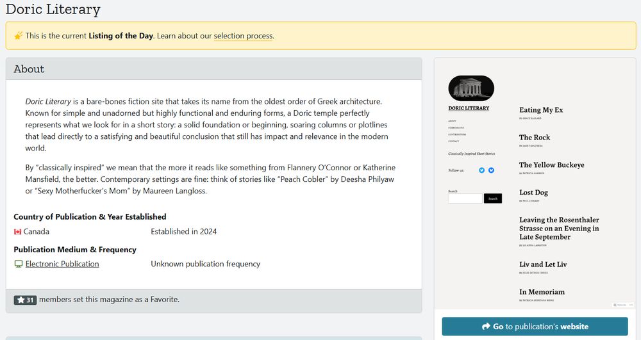Viewport: 641px width, 340px height.
Task: Click the search input in the preview
Action: point(465,198)
